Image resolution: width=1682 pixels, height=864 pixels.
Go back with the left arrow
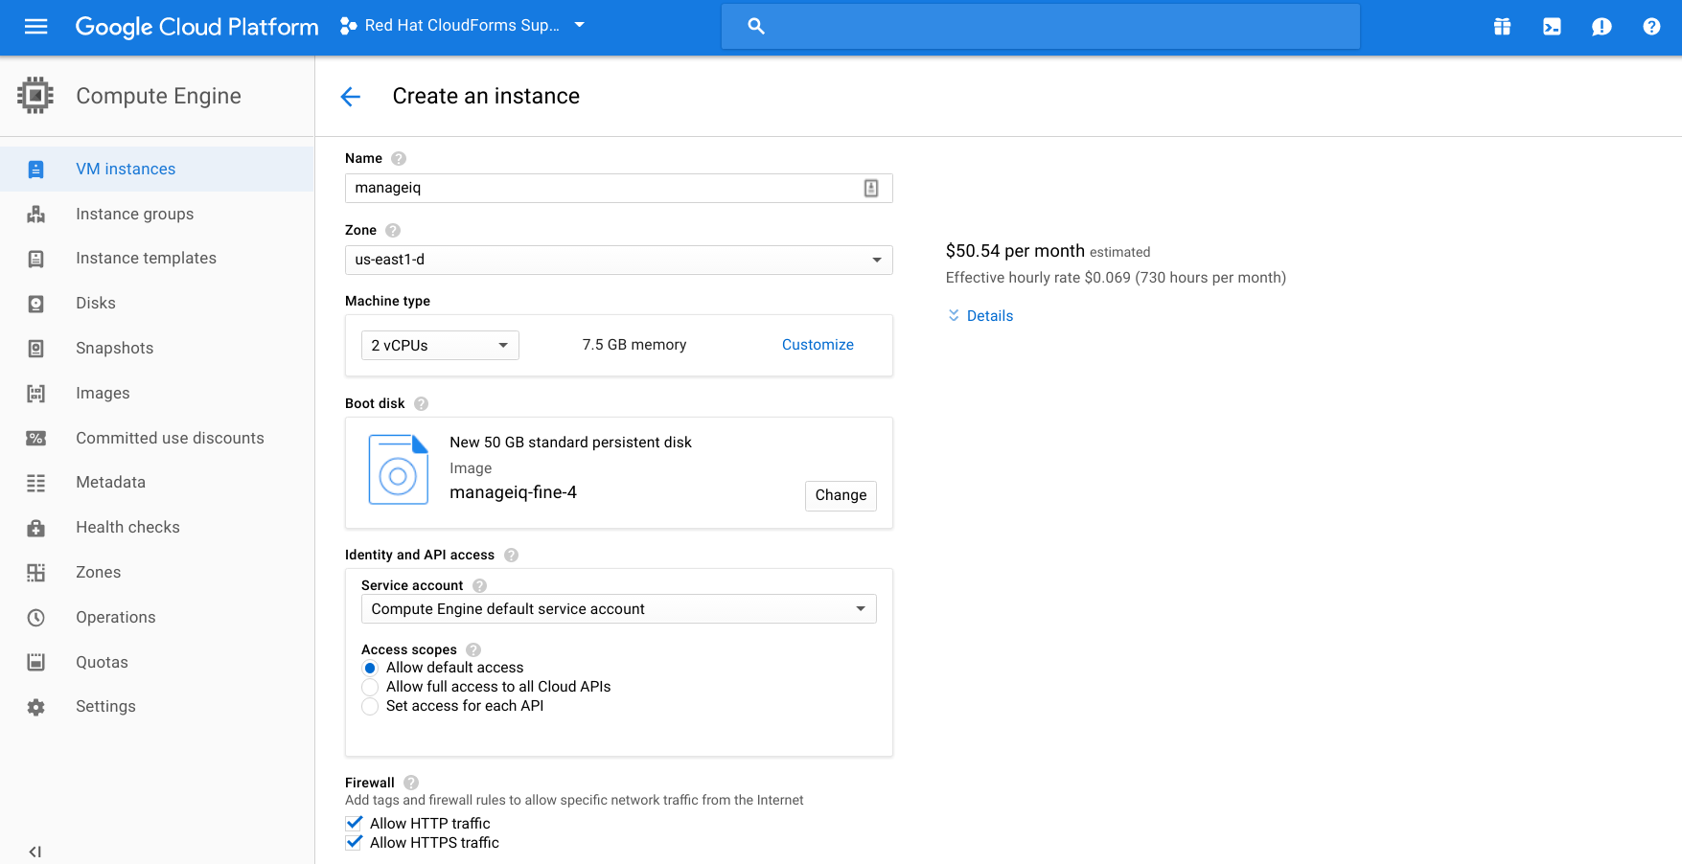tap(351, 96)
